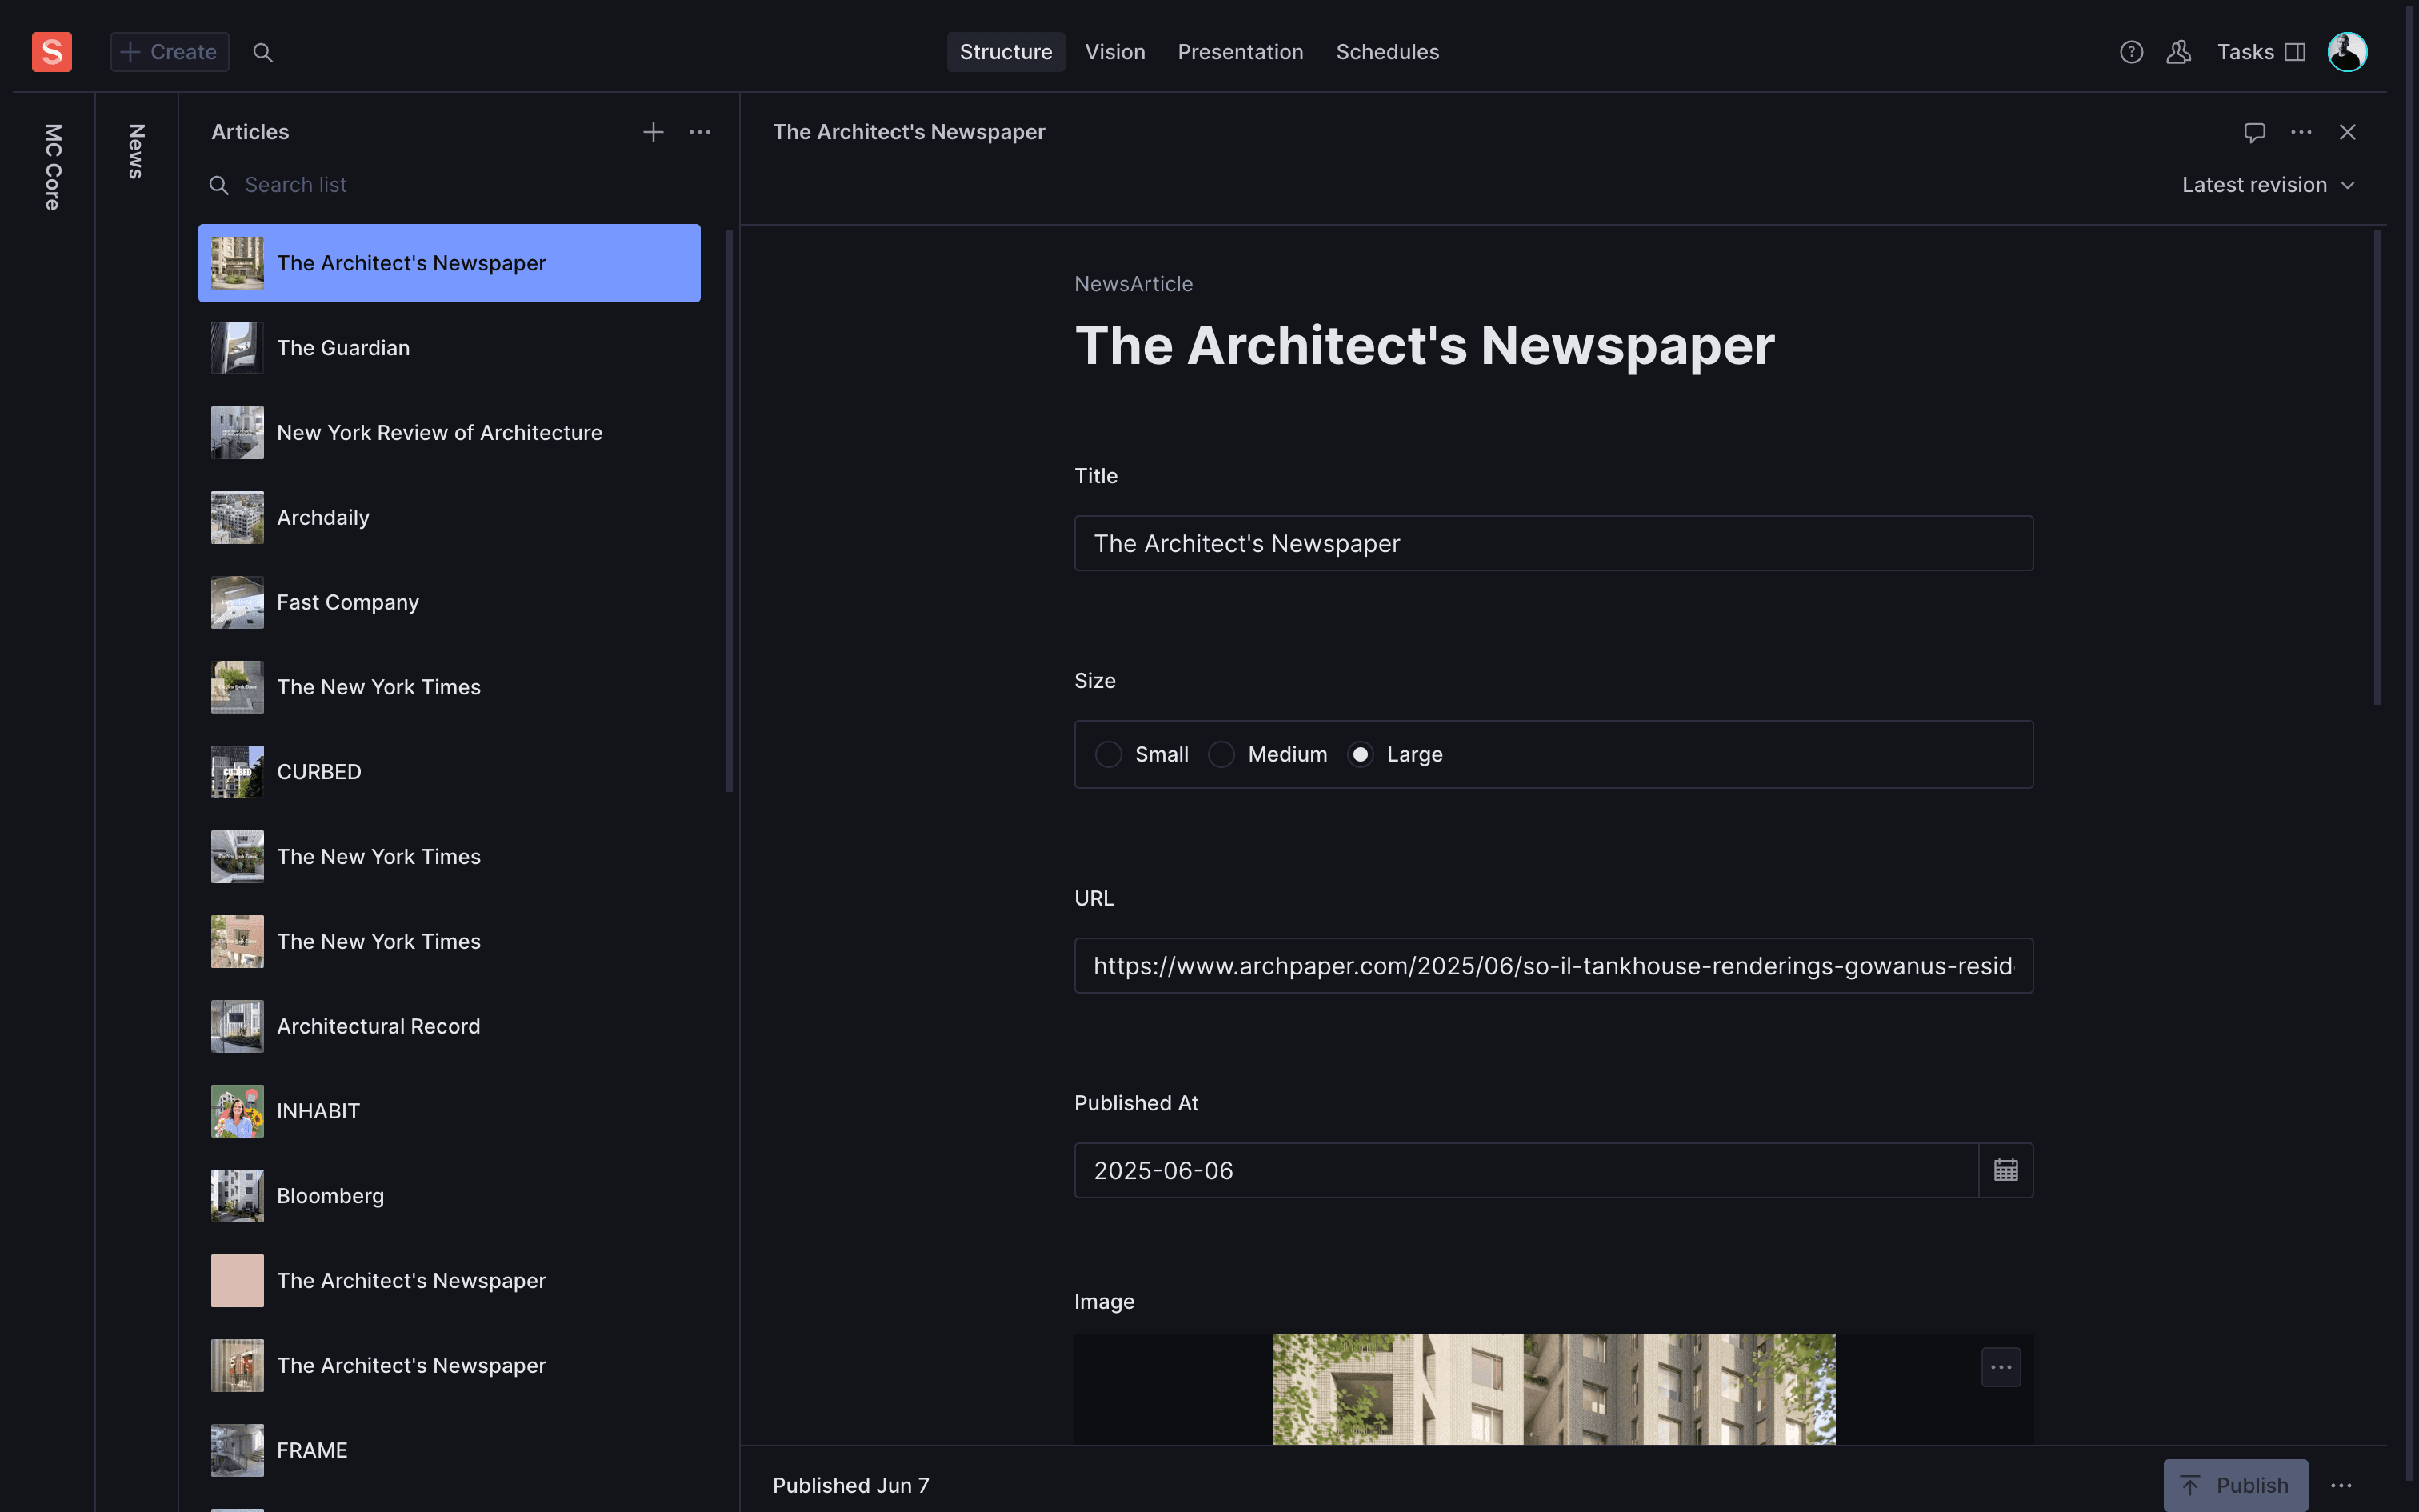Click the search magnifier icon in top bar
The width and height of the screenshot is (2419, 1512).
pos(263,52)
